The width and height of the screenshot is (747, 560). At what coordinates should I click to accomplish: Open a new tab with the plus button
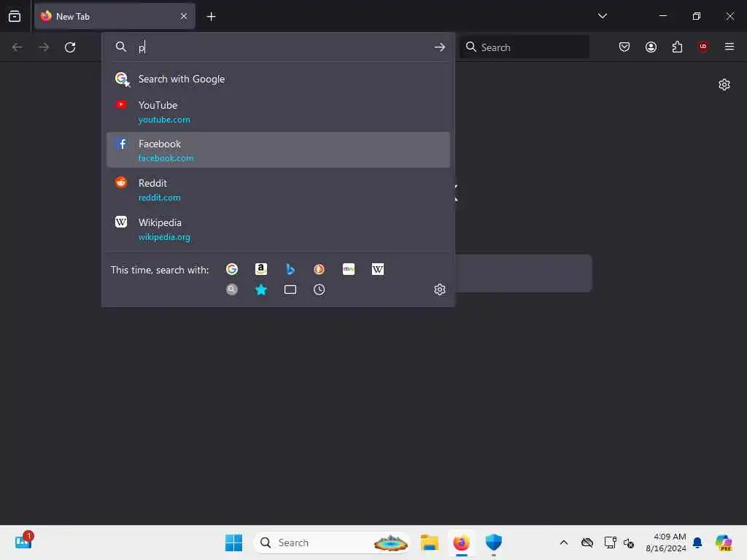pos(211,17)
